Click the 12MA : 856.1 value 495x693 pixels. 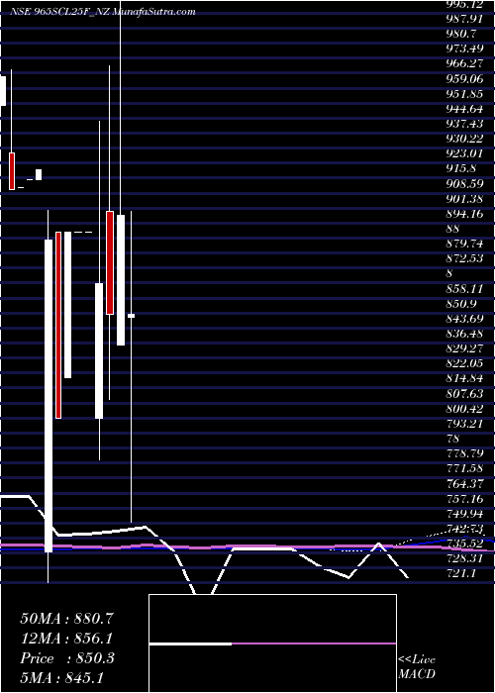coord(66,639)
